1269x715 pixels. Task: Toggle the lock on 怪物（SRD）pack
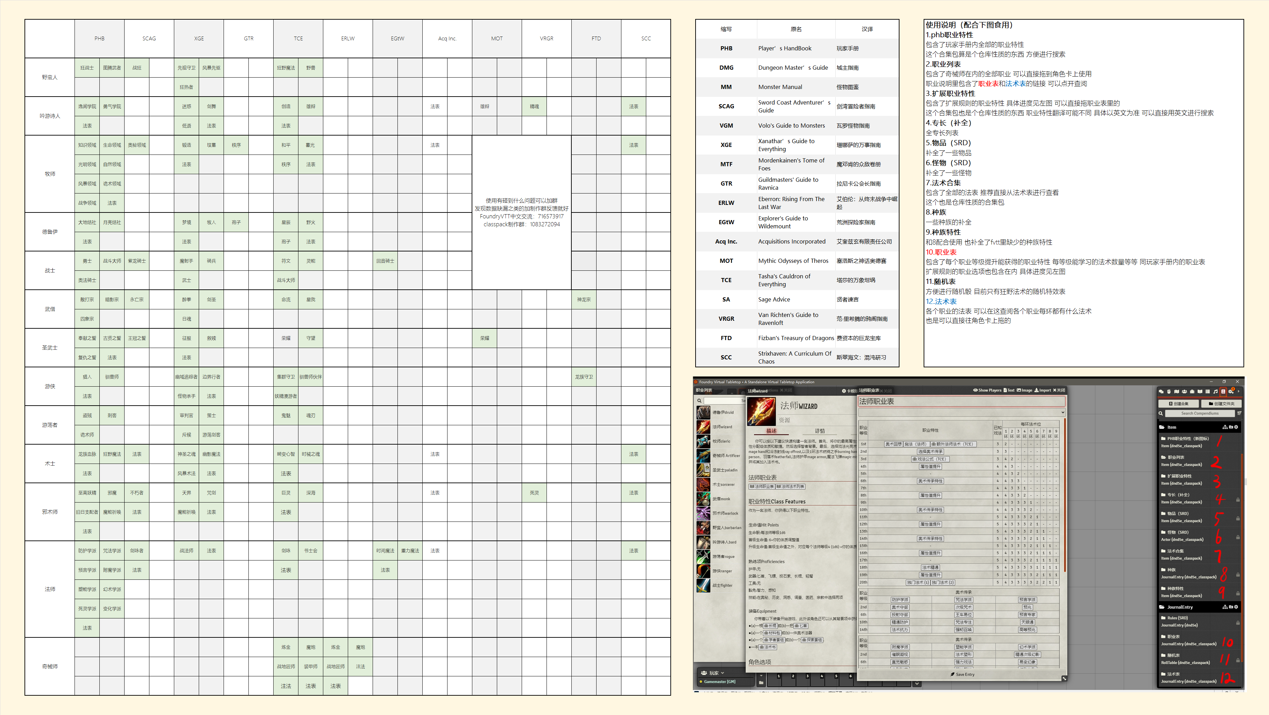[x=1238, y=537]
